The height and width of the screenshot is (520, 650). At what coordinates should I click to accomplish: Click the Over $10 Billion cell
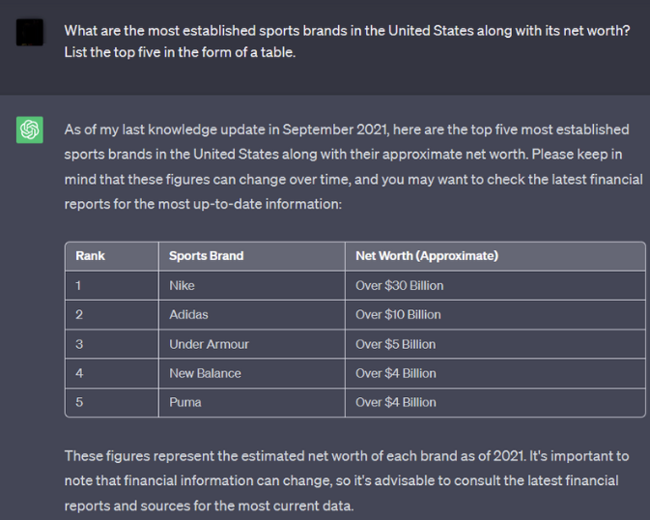pos(495,314)
